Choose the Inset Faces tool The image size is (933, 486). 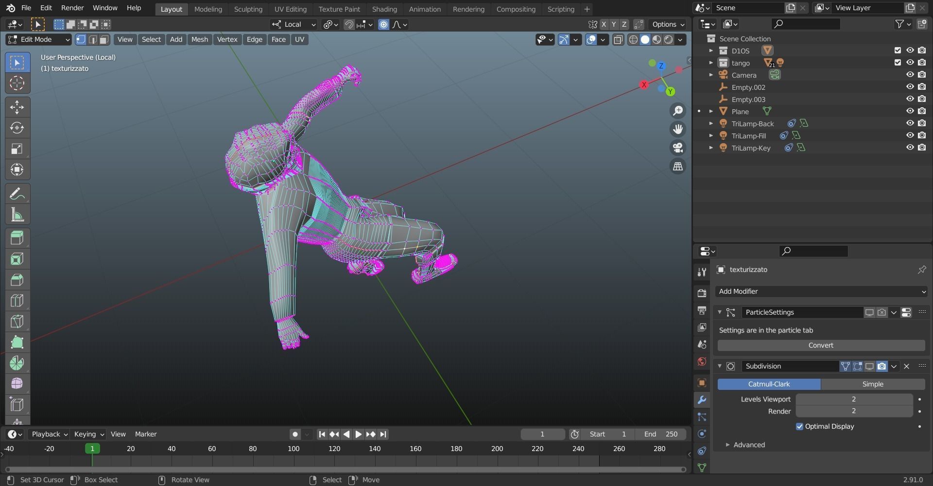click(x=17, y=259)
